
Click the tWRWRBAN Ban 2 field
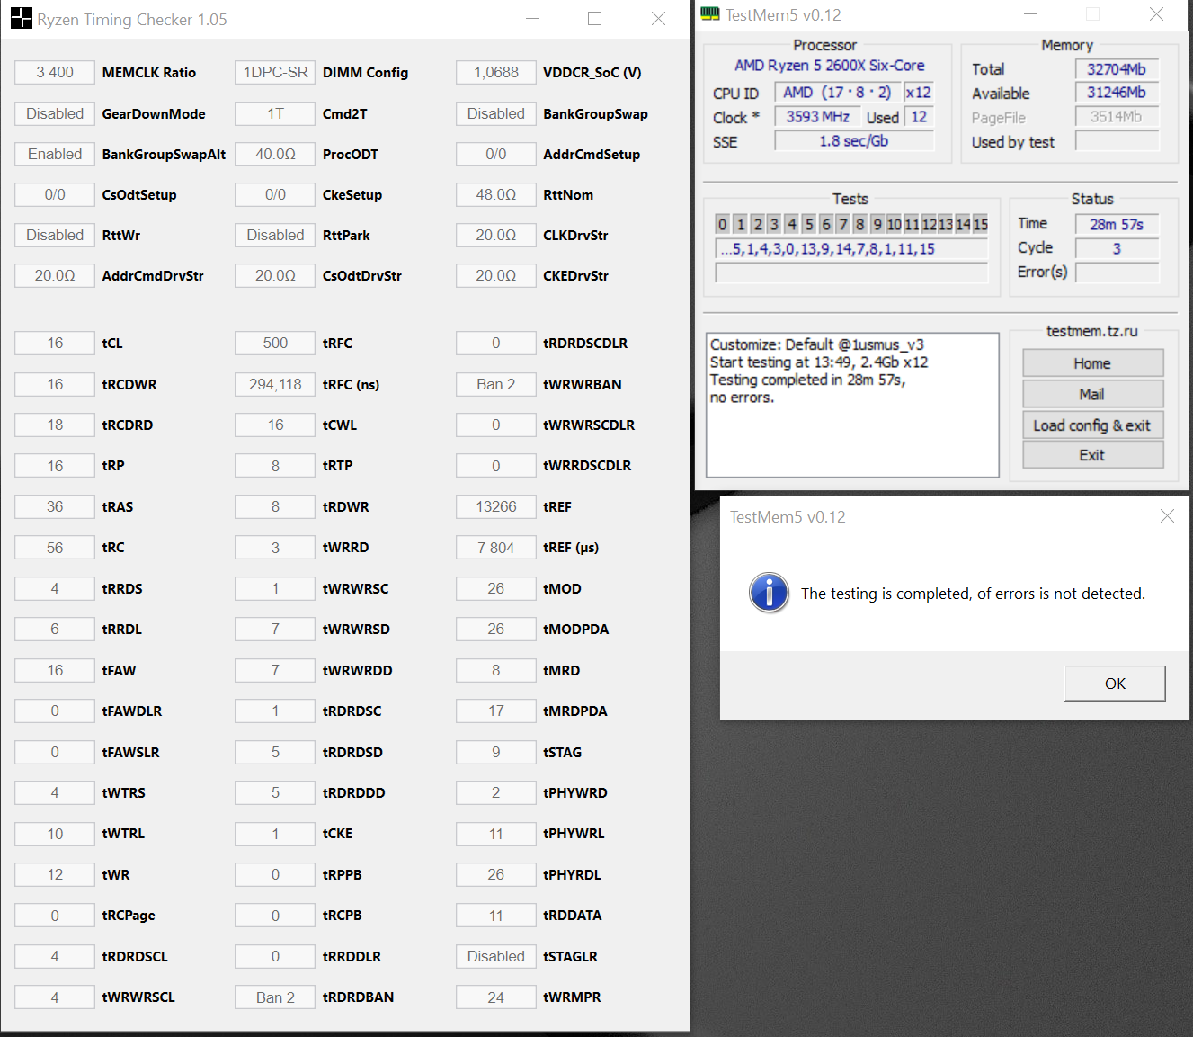[496, 384]
